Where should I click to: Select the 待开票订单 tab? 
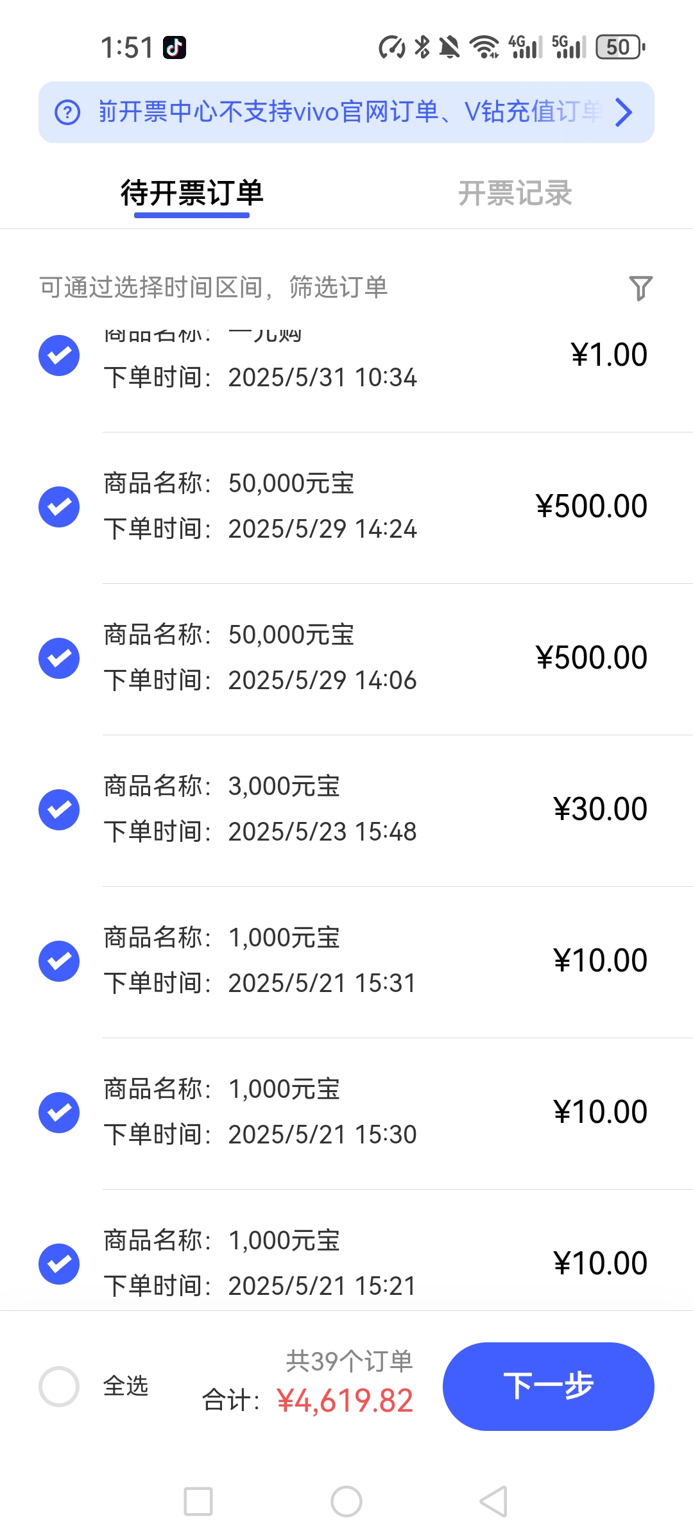tap(192, 193)
